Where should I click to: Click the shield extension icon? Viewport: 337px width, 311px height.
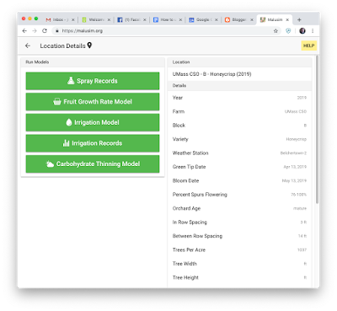point(288,31)
